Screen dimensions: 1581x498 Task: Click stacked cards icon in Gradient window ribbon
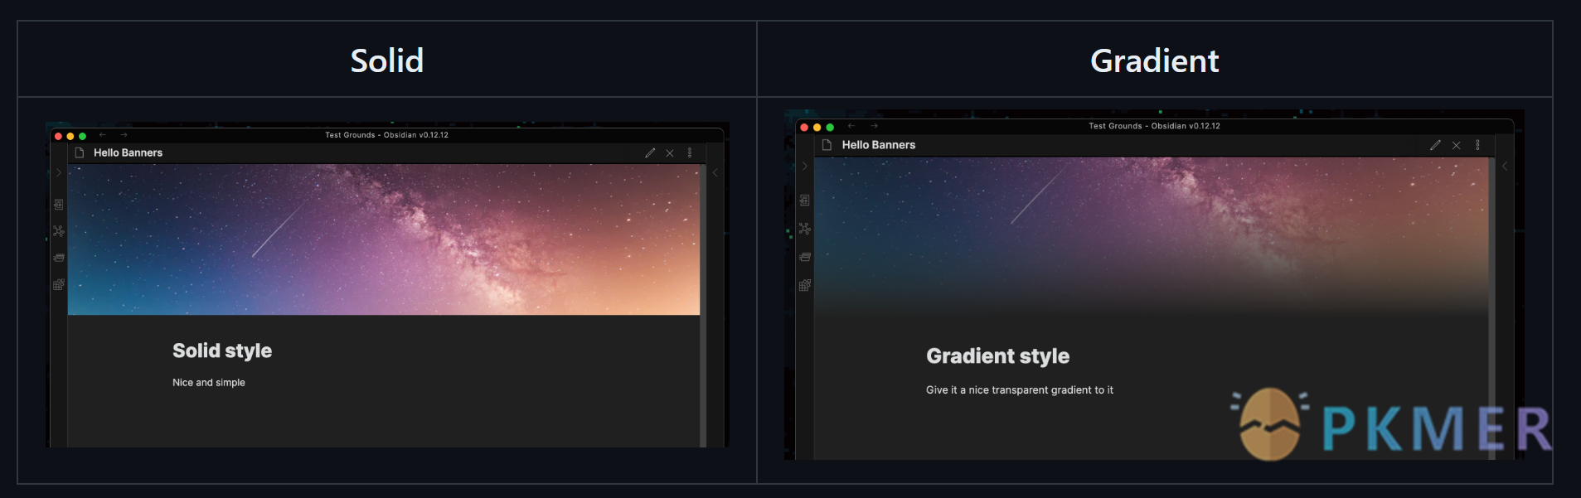804,257
